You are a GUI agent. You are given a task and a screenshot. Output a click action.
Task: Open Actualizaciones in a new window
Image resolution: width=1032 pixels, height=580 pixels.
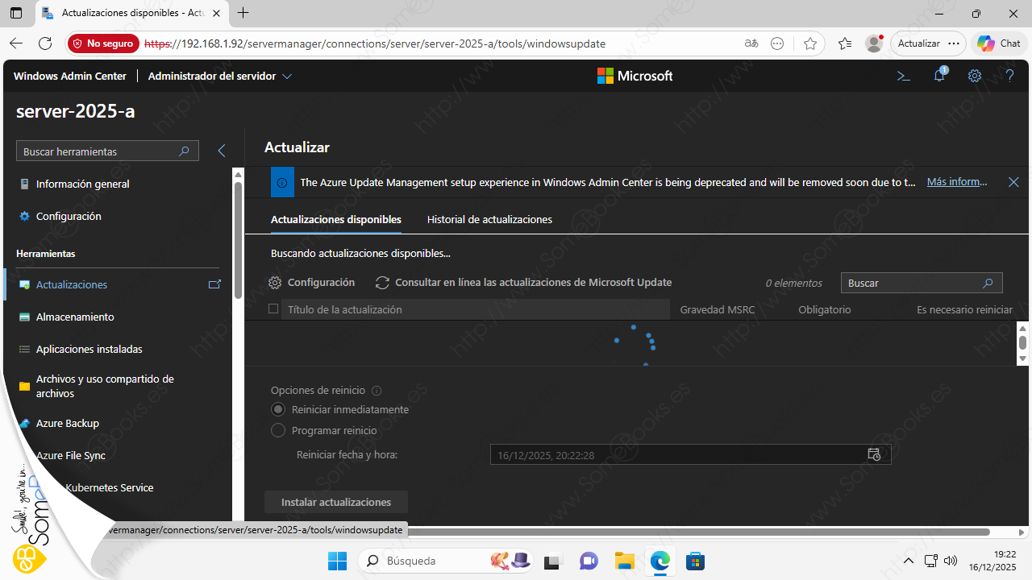(x=214, y=284)
